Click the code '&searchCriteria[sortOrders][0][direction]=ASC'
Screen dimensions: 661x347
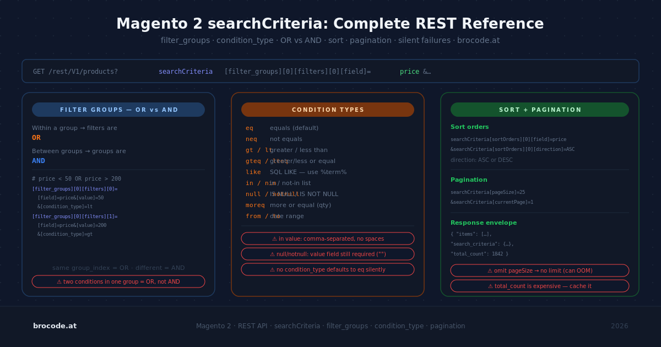[512, 149]
